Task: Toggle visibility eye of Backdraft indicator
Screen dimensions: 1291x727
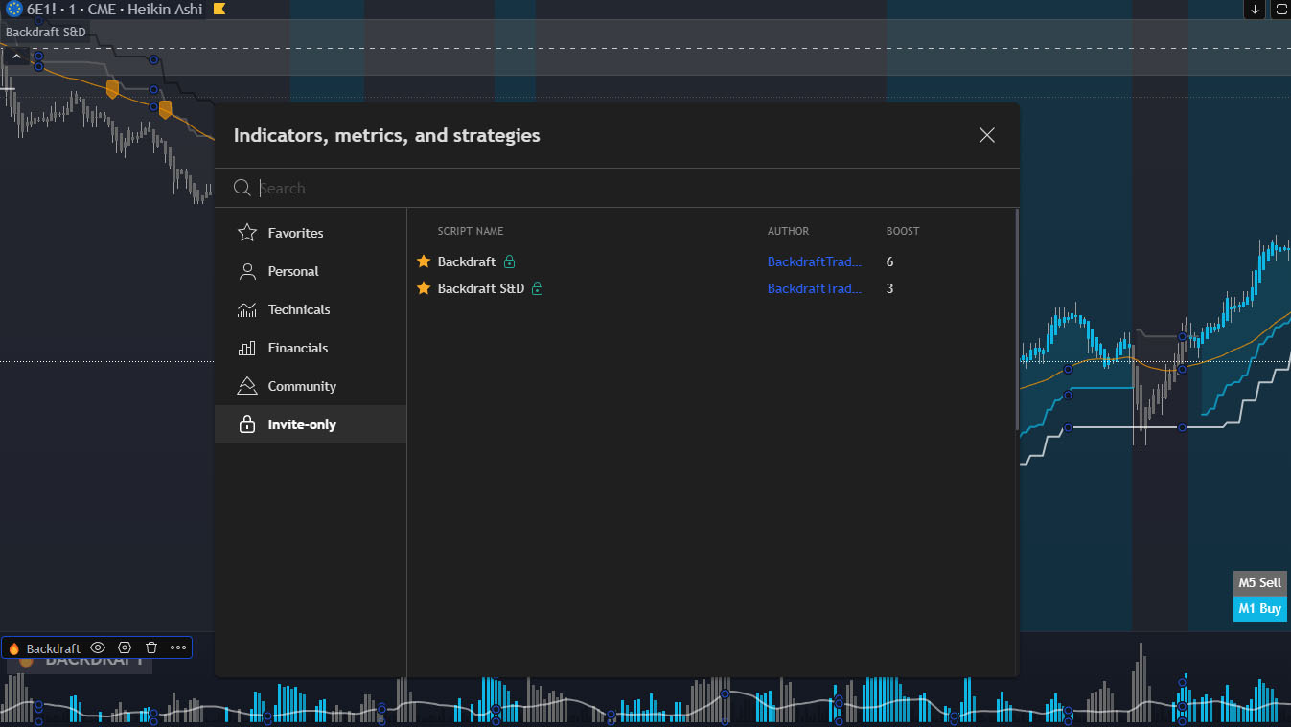Action: click(98, 648)
